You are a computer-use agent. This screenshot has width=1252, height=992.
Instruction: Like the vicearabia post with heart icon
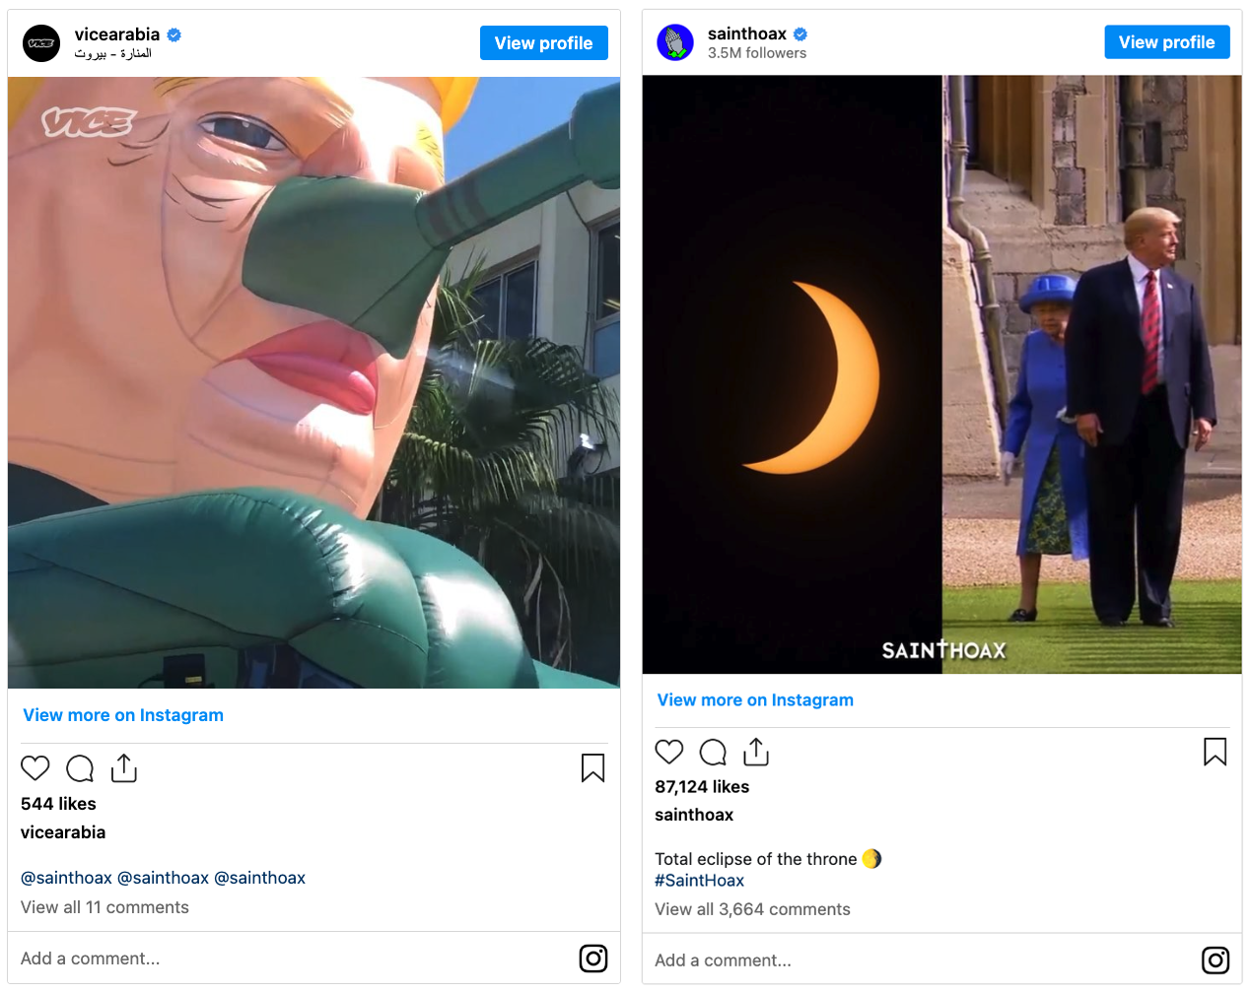pos(35,768)
